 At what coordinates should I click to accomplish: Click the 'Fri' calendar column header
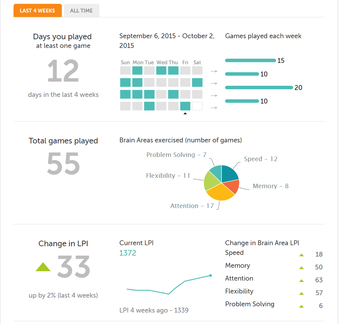click(x=185, y=63)
